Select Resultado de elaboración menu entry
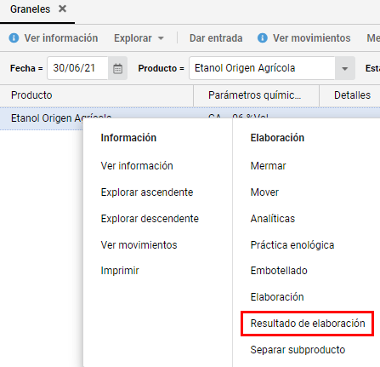Image resolution: width=380 pixels, height=367 pixels. 308,324
